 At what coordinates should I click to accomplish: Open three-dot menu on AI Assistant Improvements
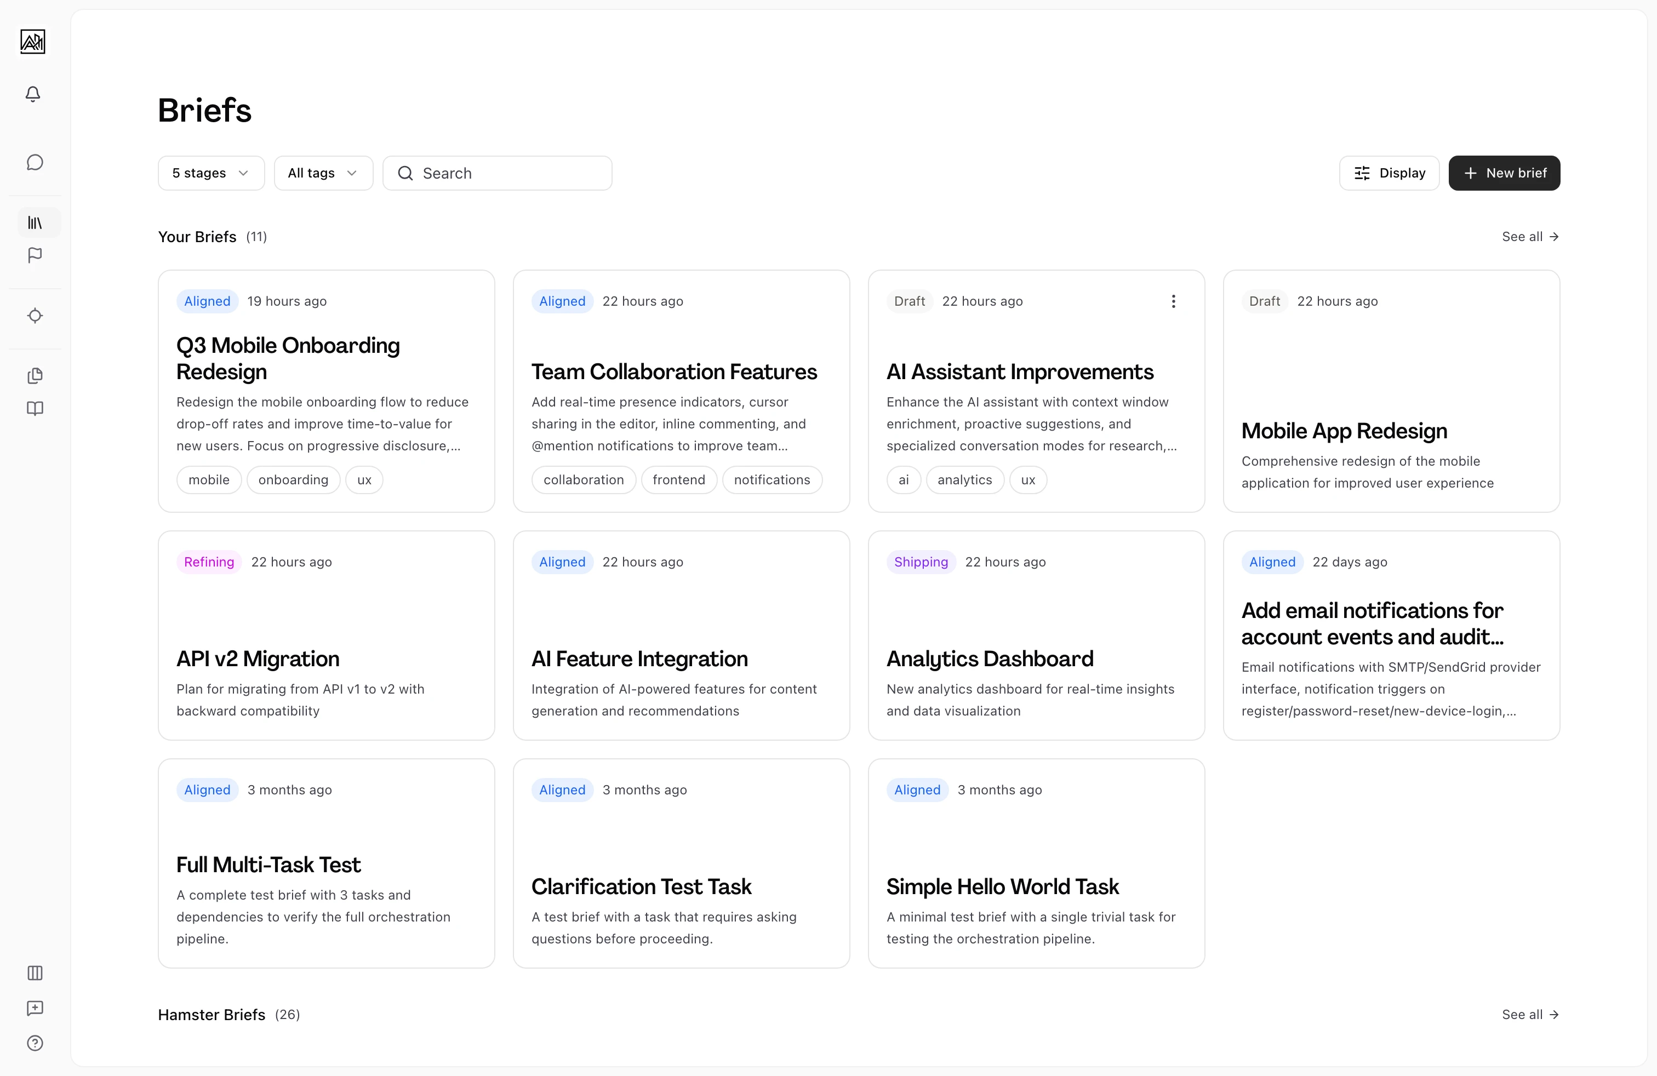point(1173,301)
